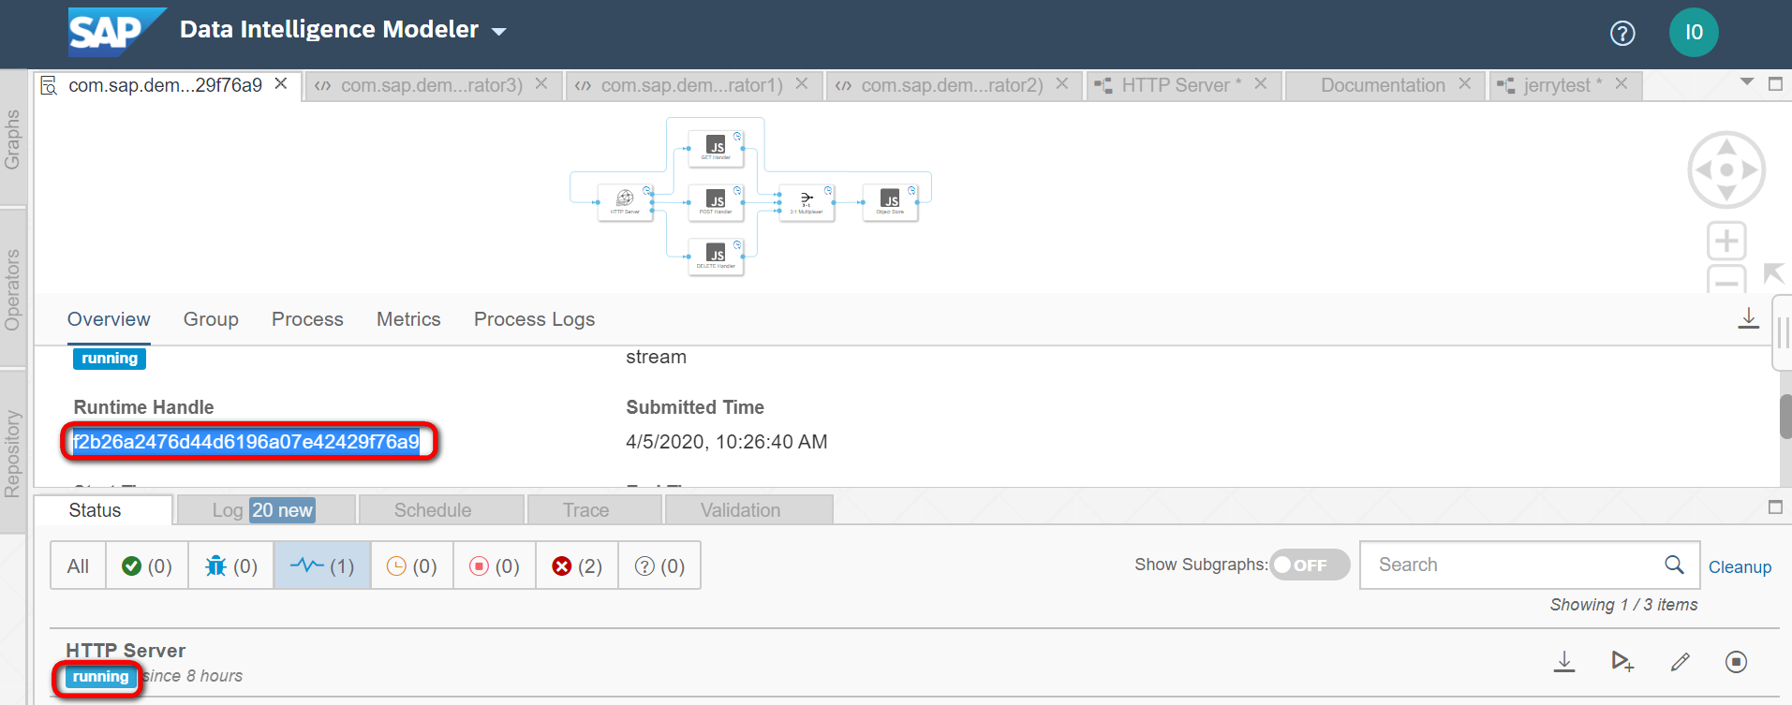Screen dimensions: 1792x705
Task: Maximize the bottom status panel
Action: coord(1775,507)
